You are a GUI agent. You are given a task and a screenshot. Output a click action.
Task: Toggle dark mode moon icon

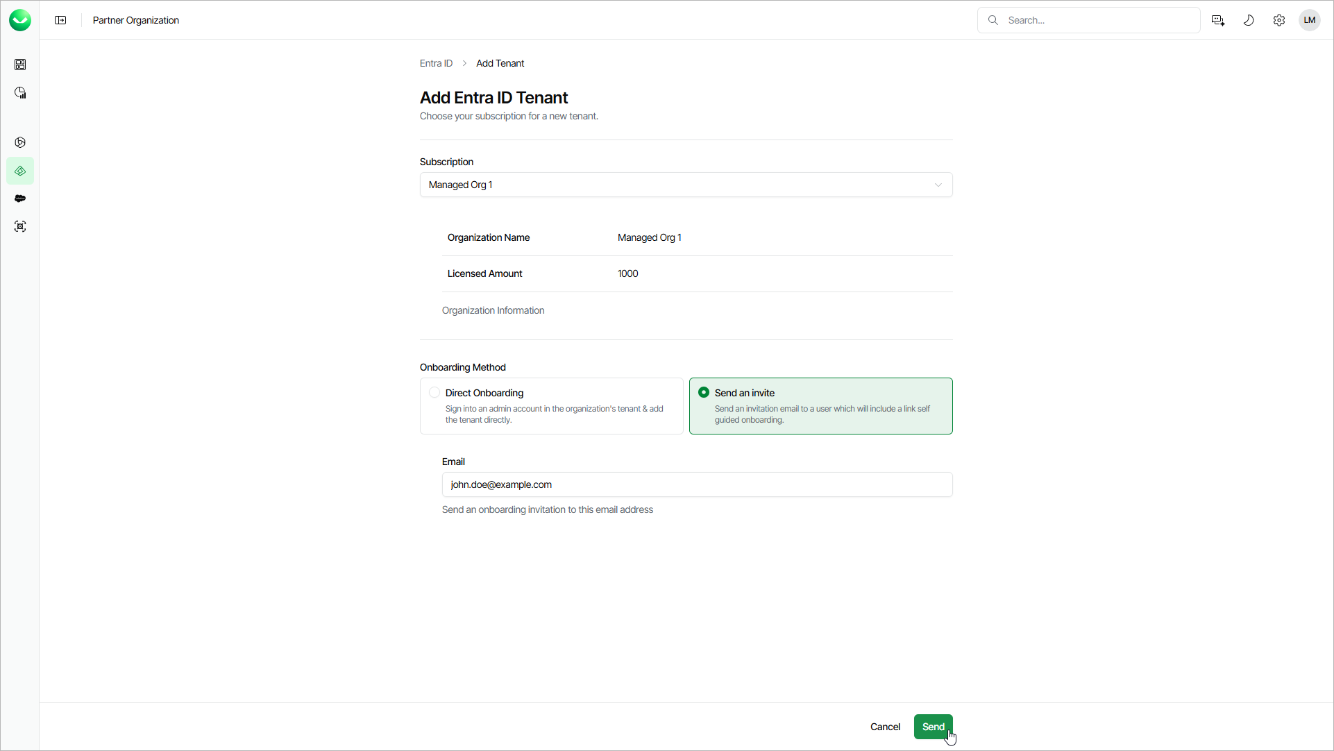pos(1249,20)
